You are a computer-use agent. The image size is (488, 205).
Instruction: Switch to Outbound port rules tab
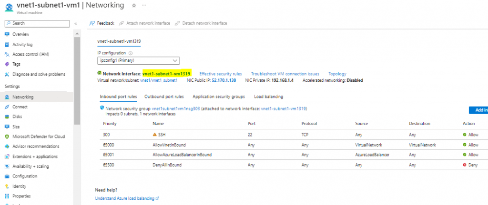[x=164, y=97]
